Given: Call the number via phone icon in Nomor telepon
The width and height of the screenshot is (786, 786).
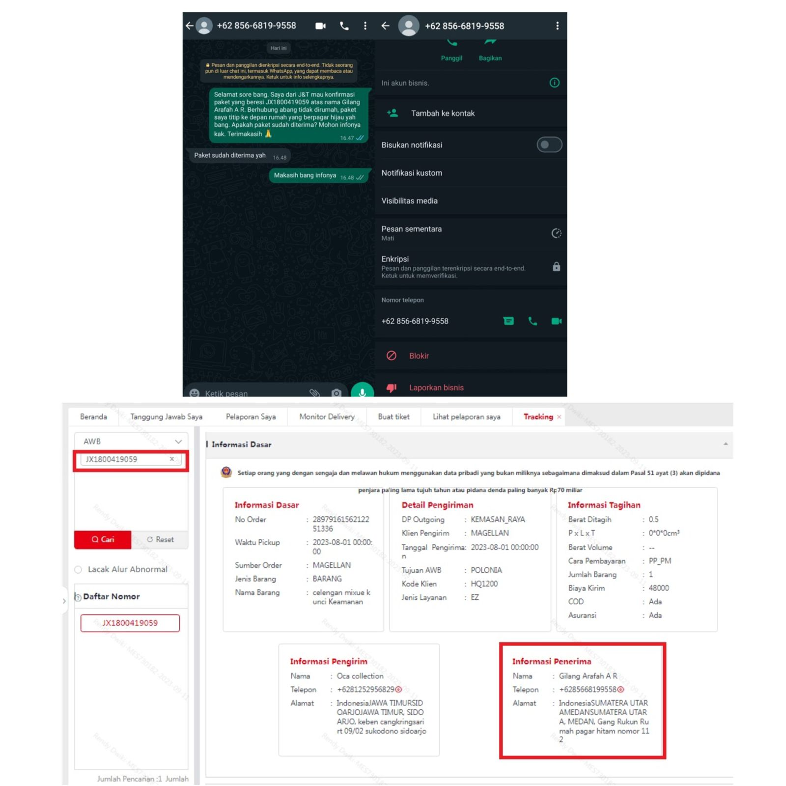Looking at the screenshot, I should point(533,321).
